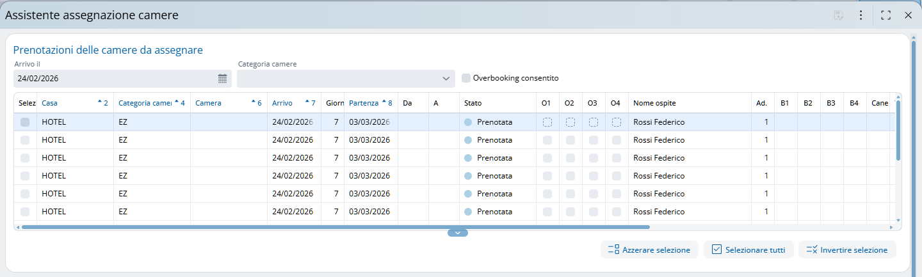Open the three-dot more options menu

tap(861, 15)
